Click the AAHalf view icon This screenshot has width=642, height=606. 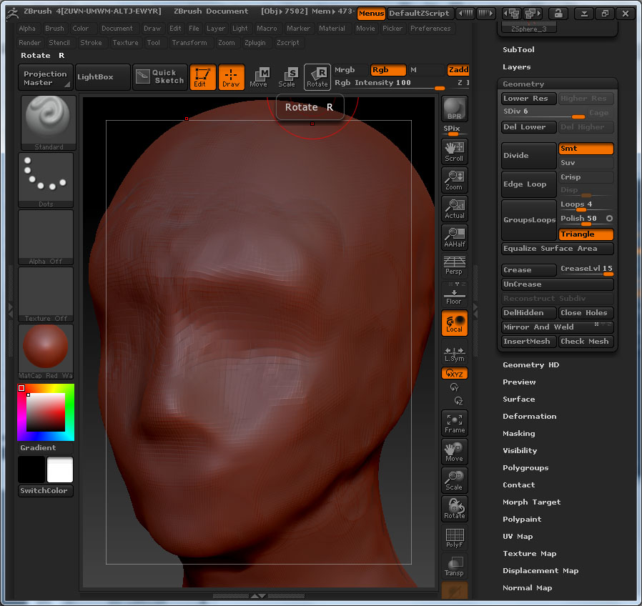tap(454, 237)
